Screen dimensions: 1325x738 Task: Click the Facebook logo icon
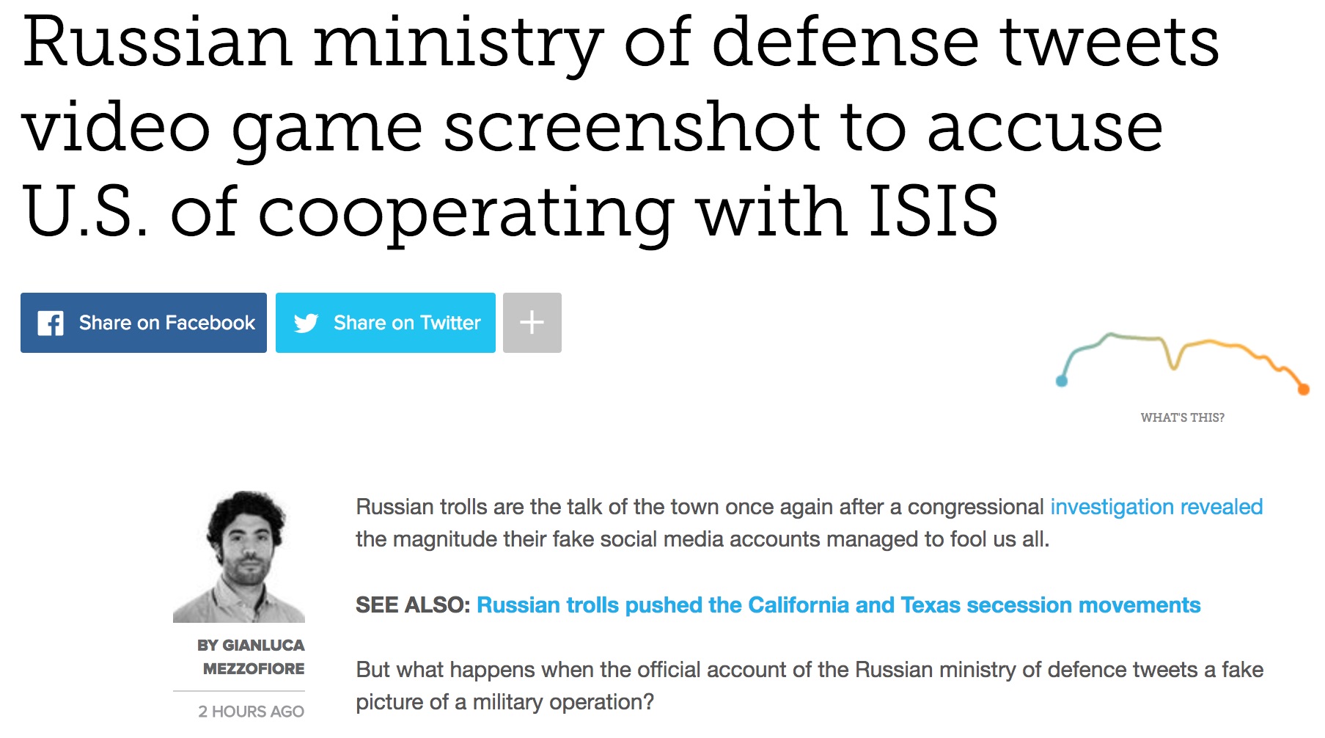51,323
